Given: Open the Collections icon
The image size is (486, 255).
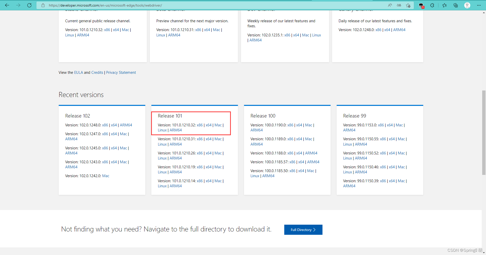Looking at the screenshot, I should [456, 5].
